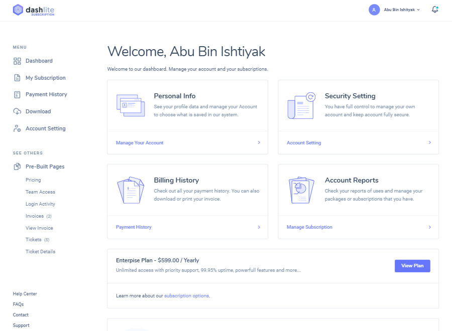Click the chevron beside Manage Your Account
The height and width of the screenshot is (331, 452).
[259, 142]
